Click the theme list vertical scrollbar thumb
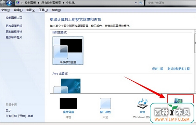The height and width of the screenshot is (125, 196). (195, 43)
